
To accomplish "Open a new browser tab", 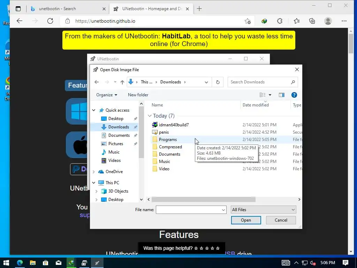I will pos(199,9).
